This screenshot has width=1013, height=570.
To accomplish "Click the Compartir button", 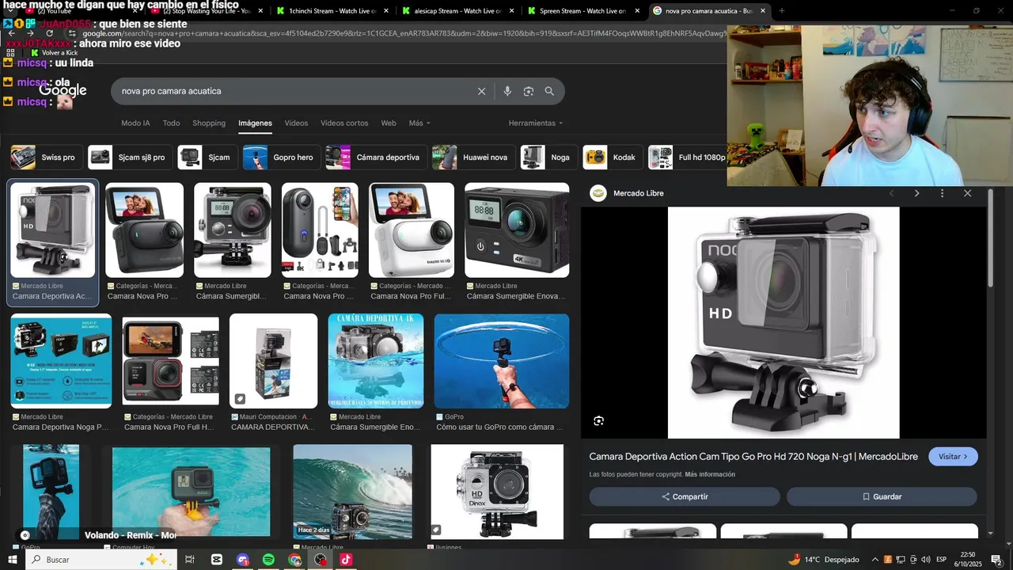I will pos(685,496).
